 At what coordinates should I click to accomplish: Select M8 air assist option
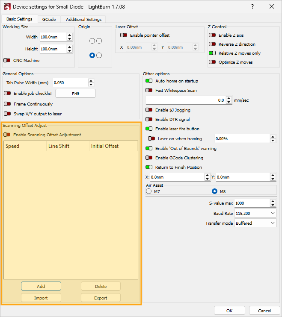point(214,191)
